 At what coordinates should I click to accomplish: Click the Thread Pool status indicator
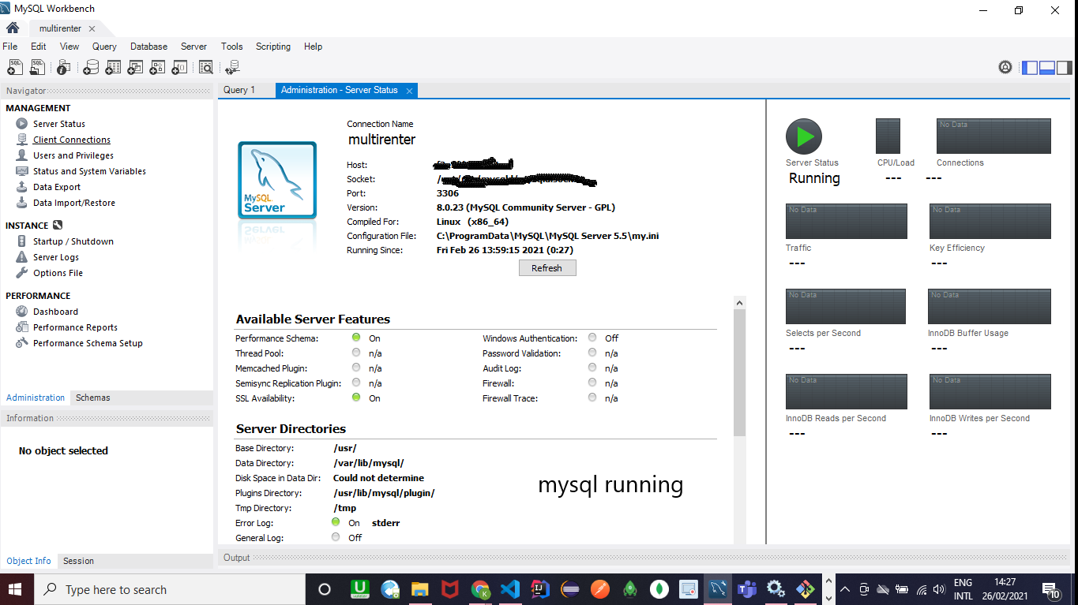tap(356, 353)
